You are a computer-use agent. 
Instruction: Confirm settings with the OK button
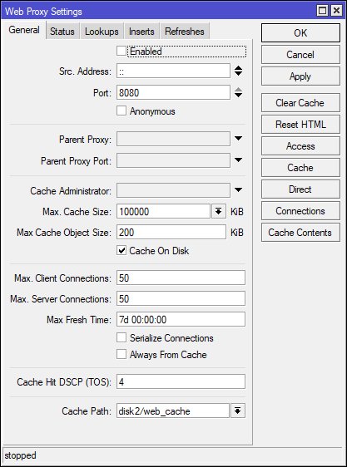[x=300, y=32]
